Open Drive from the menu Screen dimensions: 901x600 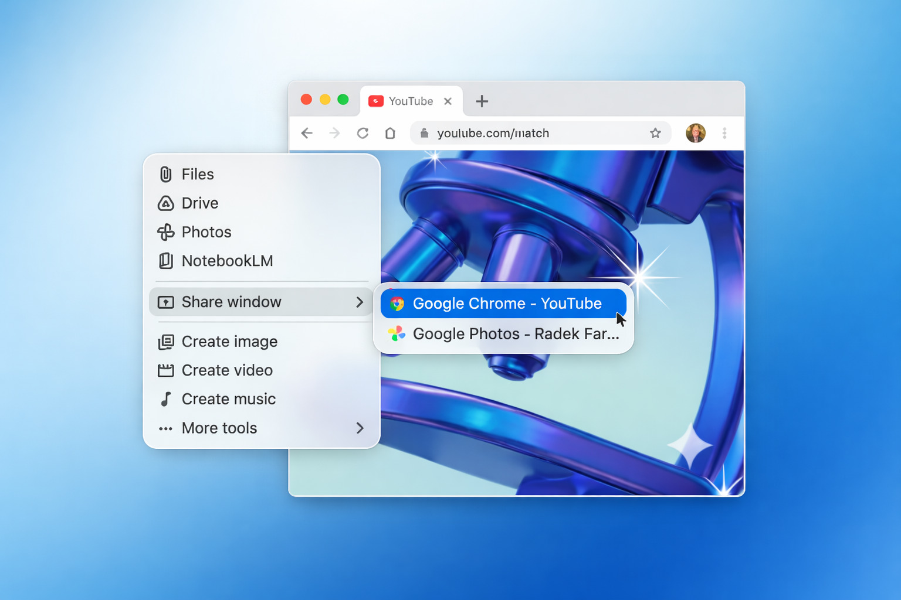click(199, 203)
